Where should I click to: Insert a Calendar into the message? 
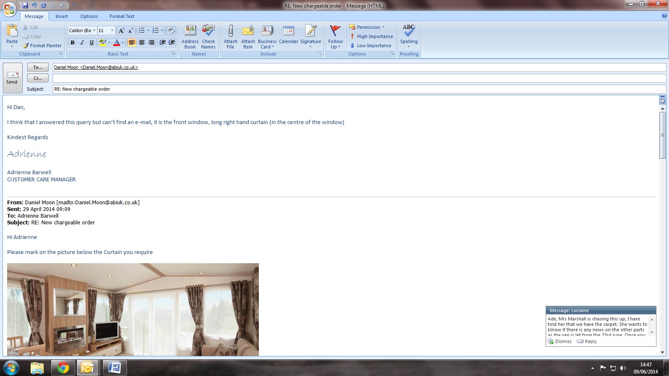[288, 35]
